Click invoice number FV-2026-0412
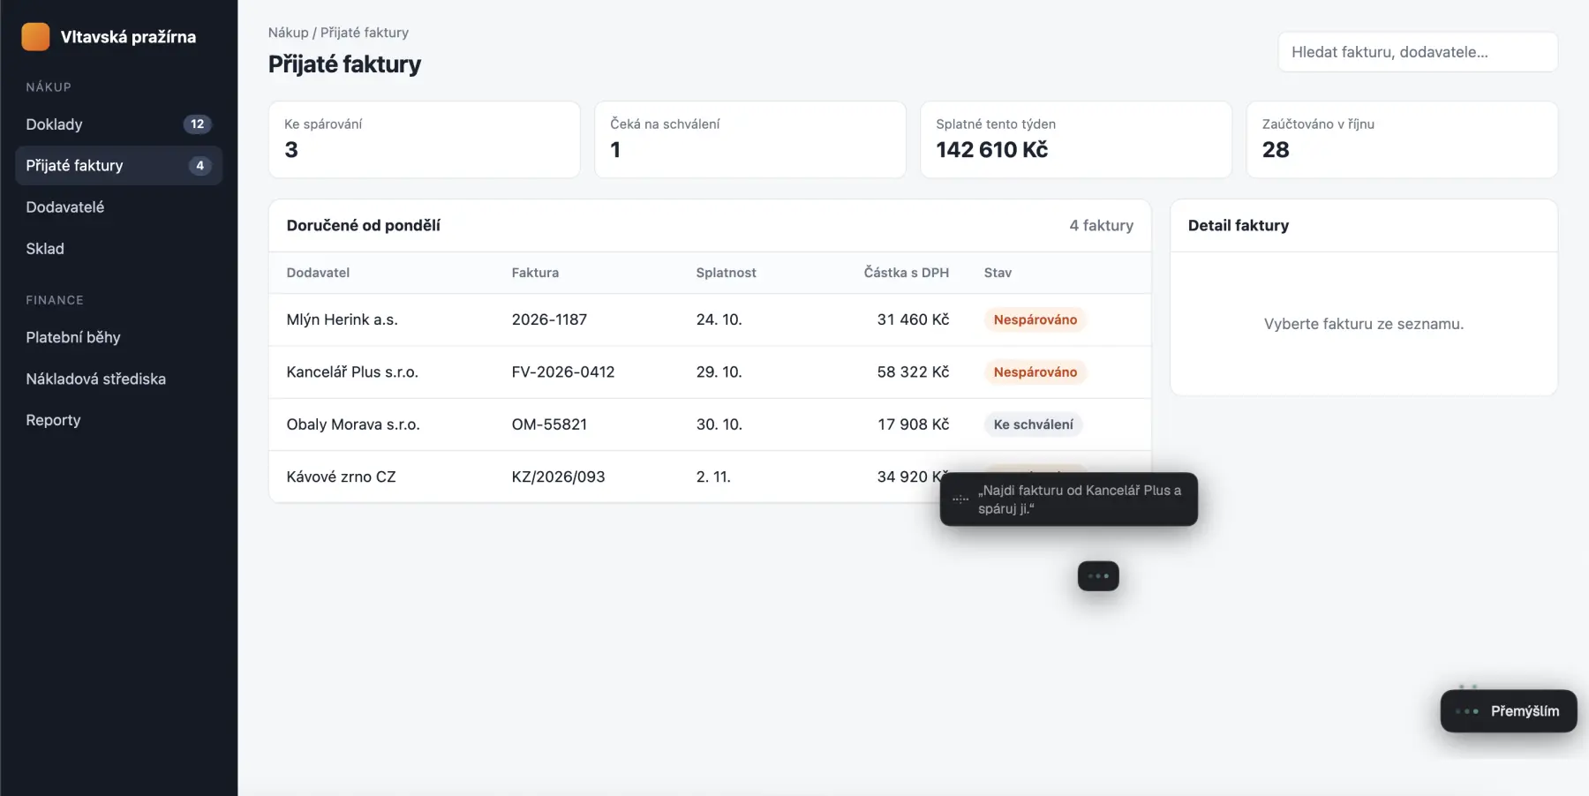Viewport: 1589px width, 796px height. [563, 372]
